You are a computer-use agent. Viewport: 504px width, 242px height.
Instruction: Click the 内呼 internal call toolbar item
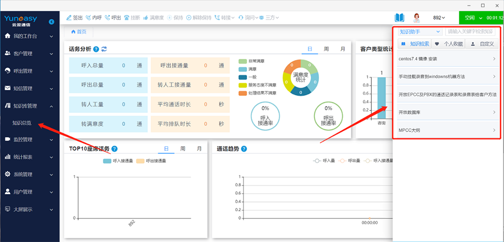pyautogui.click(x=94, y=18)
